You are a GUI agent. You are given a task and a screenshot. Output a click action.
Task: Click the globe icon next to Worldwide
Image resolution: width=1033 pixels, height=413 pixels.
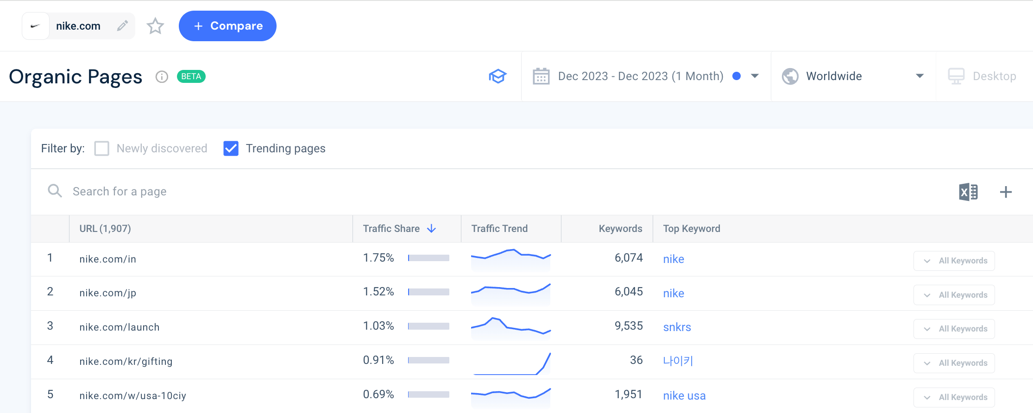click(x=790, y=76)
